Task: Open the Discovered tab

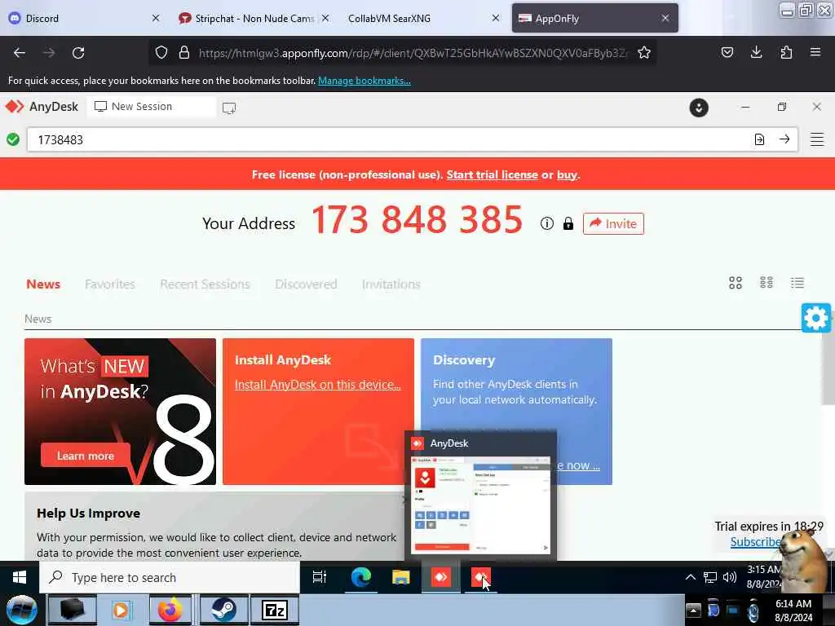Action: click(x=306, y=284)
